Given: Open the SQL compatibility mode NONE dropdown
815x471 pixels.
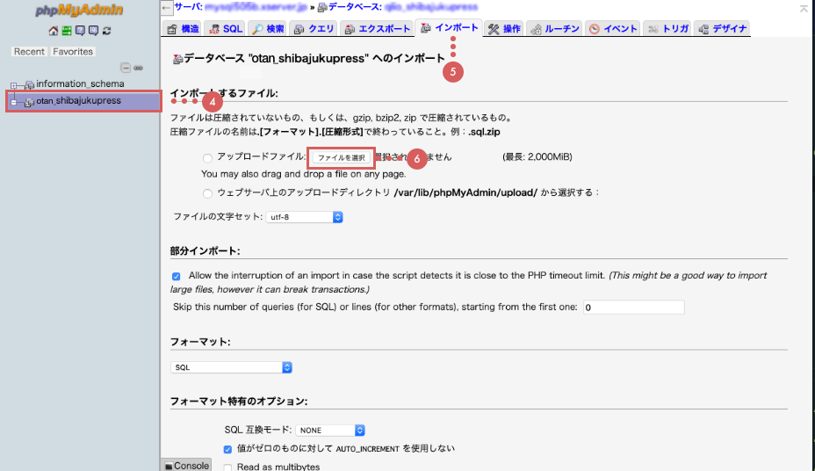Looking at the screenshot, I should tap(330, 431).
